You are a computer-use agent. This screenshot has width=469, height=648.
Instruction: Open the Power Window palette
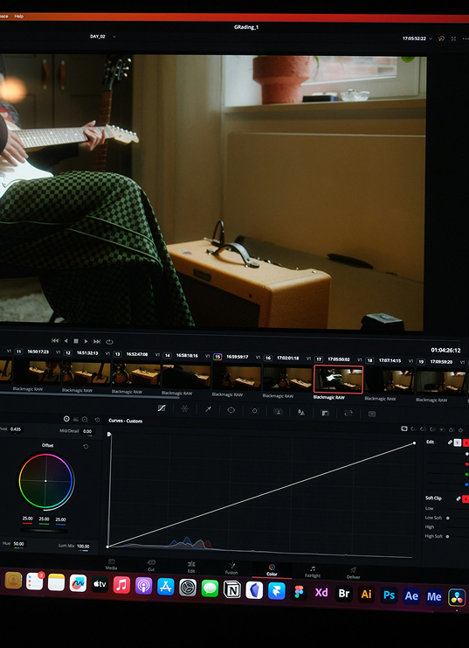(231, 410)
